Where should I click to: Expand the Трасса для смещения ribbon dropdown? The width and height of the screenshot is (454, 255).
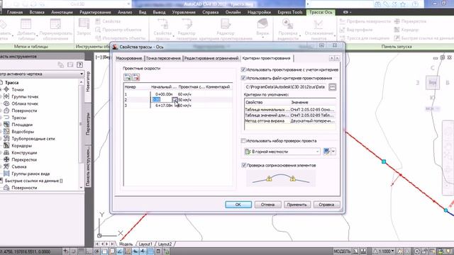coord(364,38)
